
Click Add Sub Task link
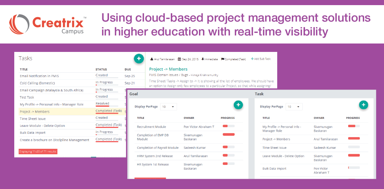[x=261, y=59]
